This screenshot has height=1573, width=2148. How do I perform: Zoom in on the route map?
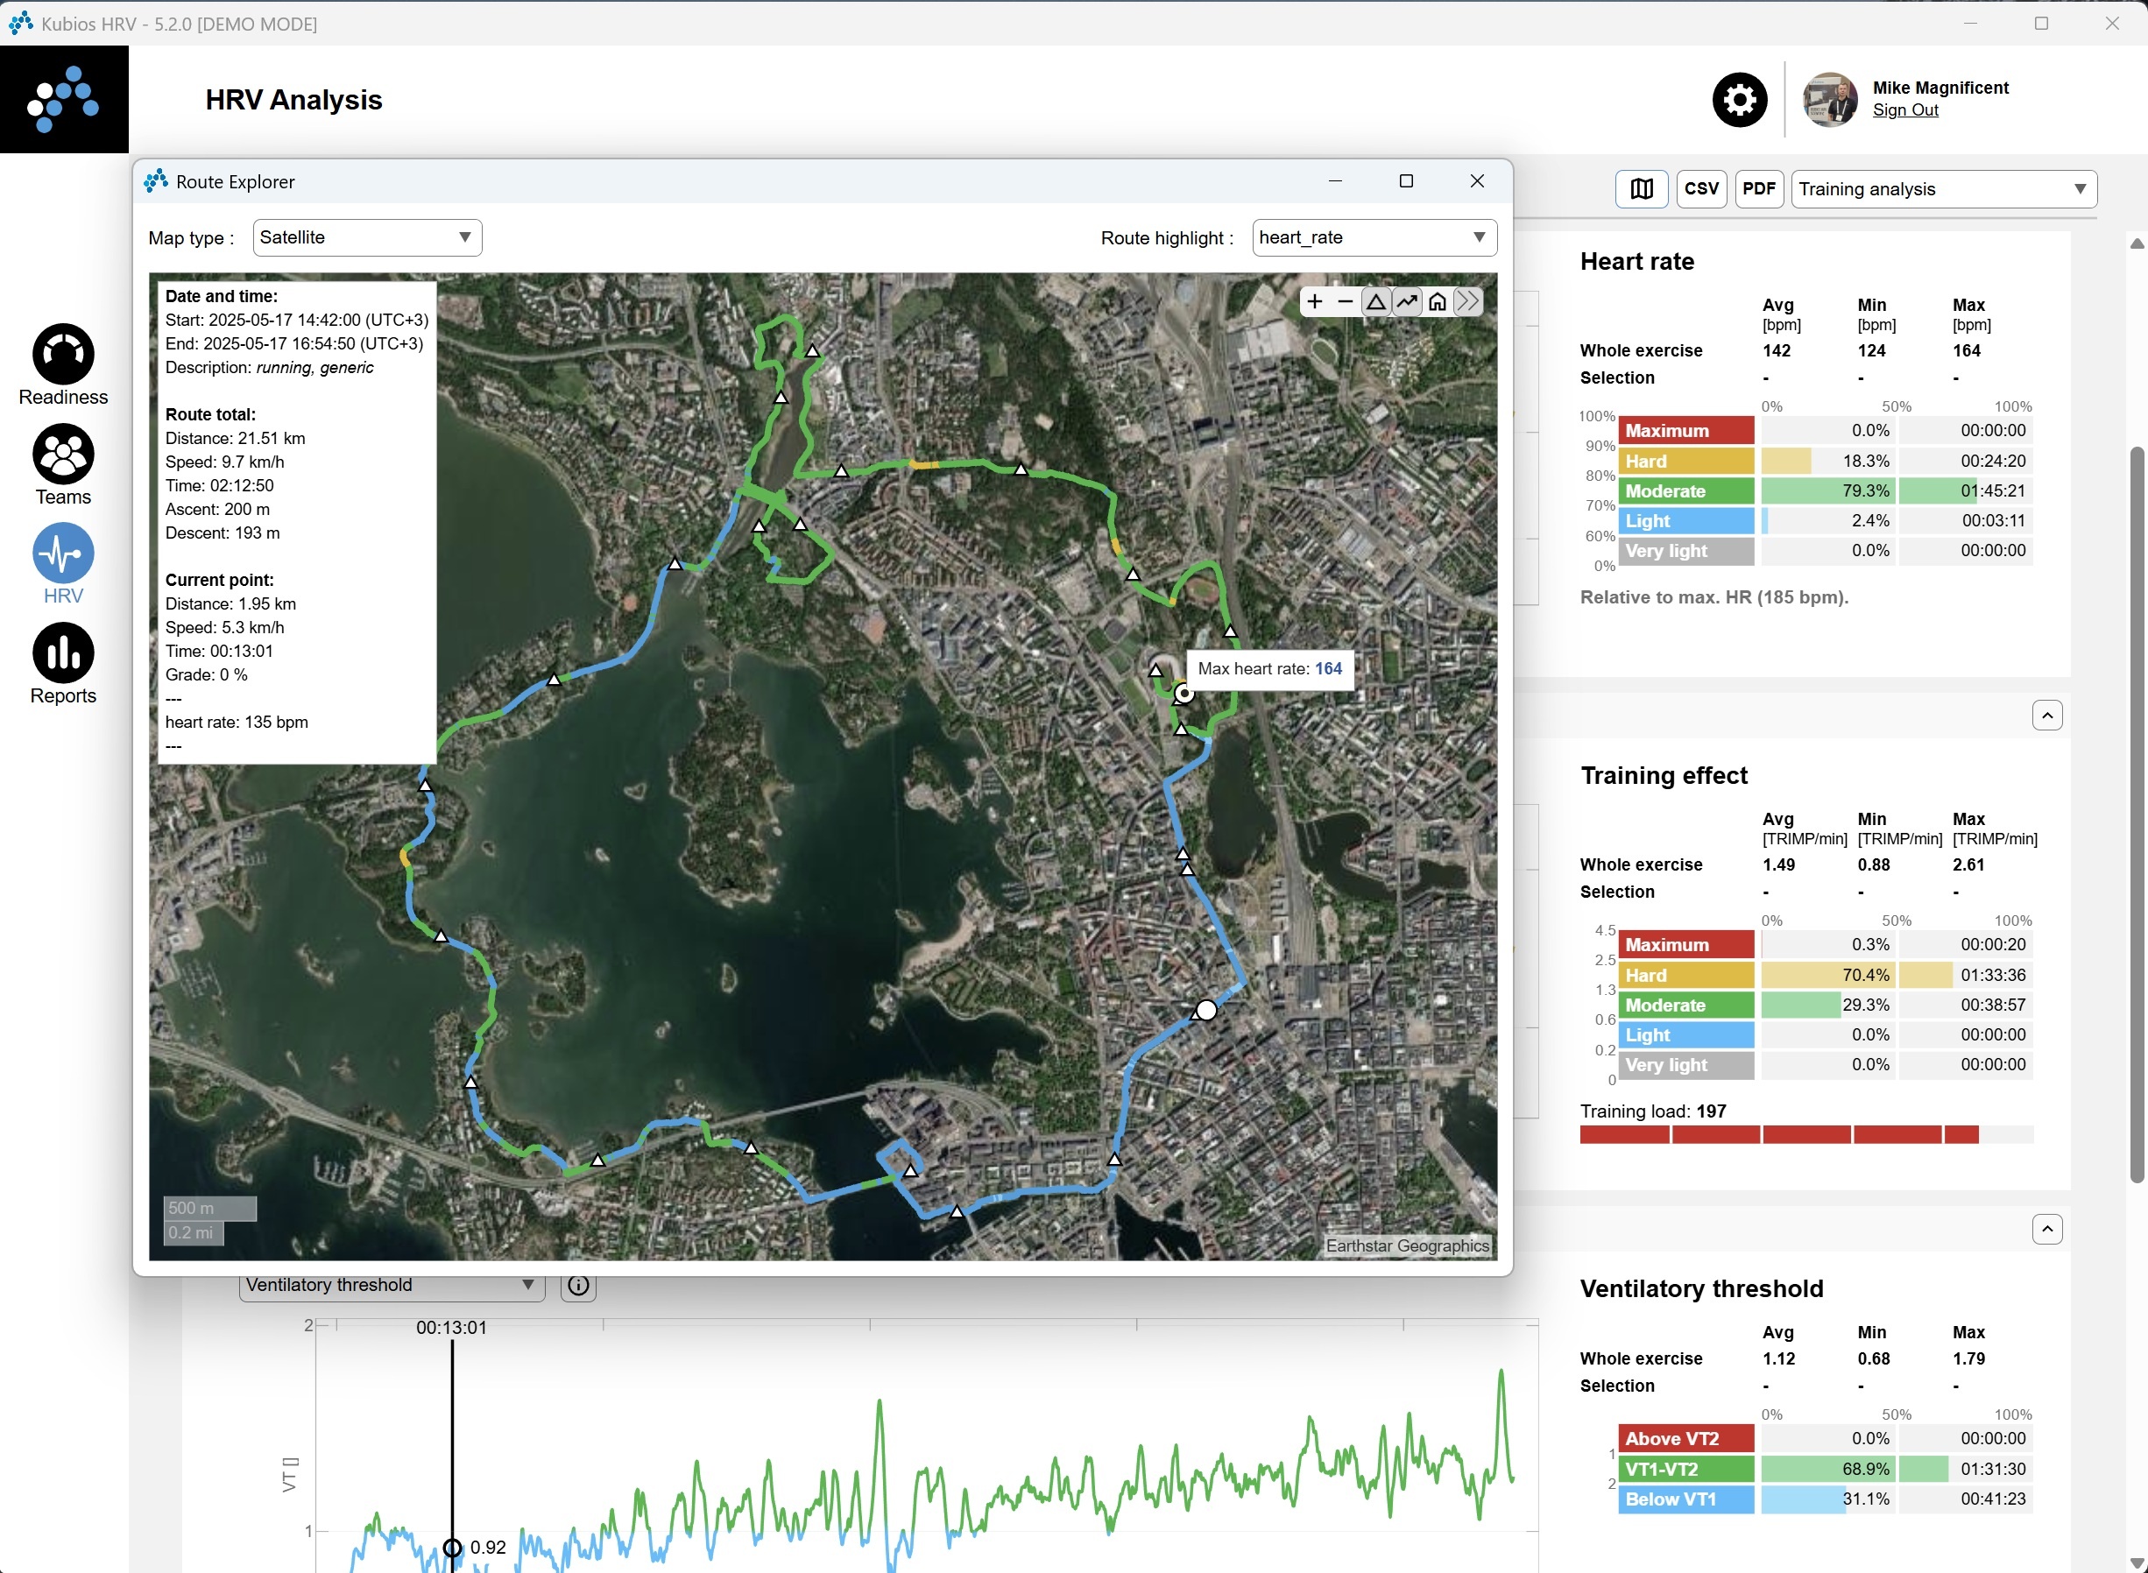tap(1315, 302)
